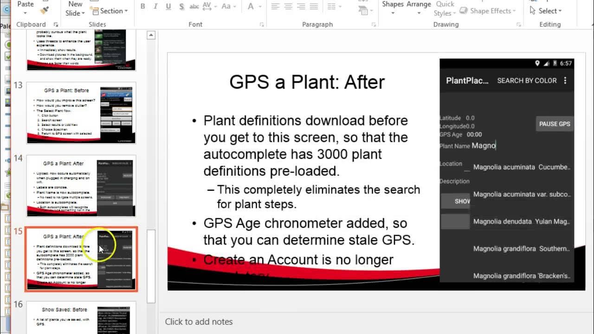Viewport: 594px width, 334px height.
Task: Click 'Magnolia grandiflora Southern..' suggestion
Action: [x=522, y=249]
